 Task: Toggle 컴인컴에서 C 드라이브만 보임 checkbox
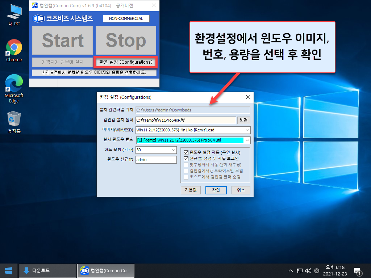click(186, 171)
